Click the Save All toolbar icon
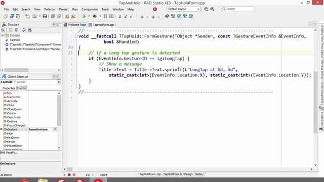 click(x=53, y=16)
